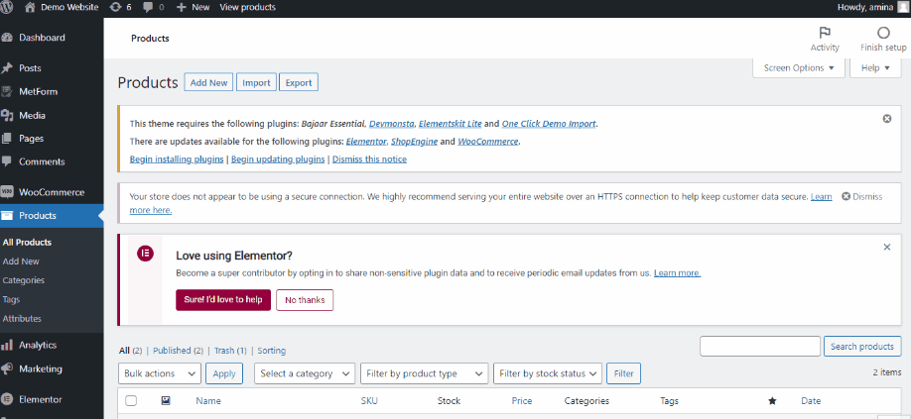This screenshot has width=911, height=419.
Task: Click the Finish setup circle icon
Action: point(883,33)
